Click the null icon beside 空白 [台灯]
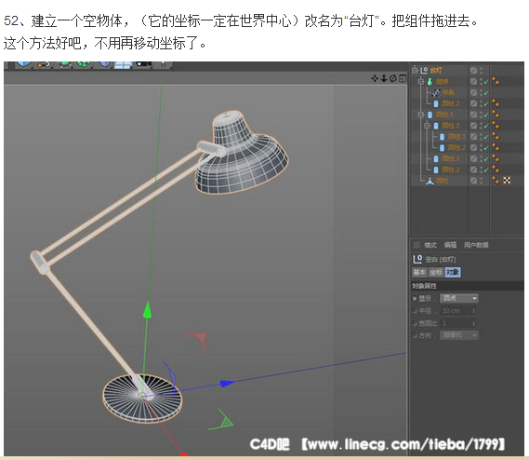Viewport: 529px width, 460px height. [417, 259]
